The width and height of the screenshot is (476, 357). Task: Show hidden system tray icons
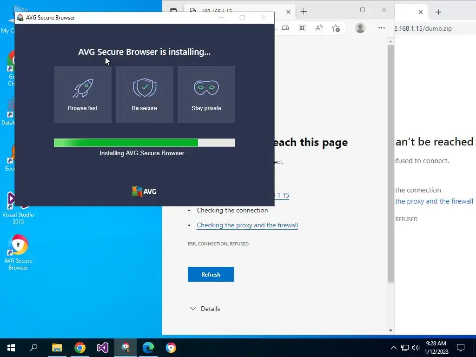tap(393, 348)
